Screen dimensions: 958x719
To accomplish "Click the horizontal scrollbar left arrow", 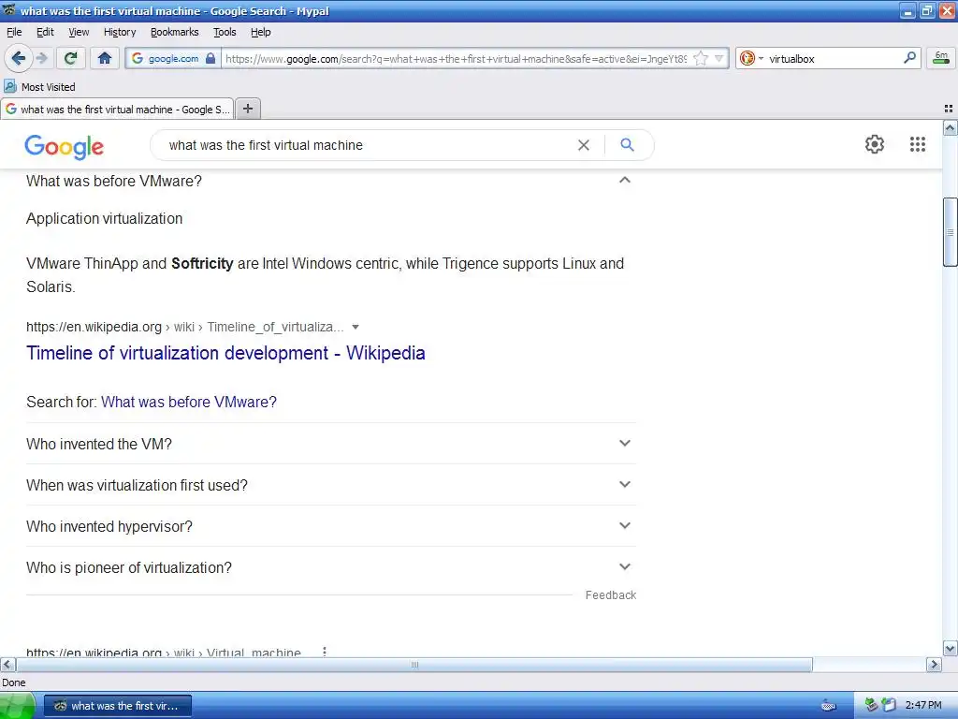I will [7, 665].
